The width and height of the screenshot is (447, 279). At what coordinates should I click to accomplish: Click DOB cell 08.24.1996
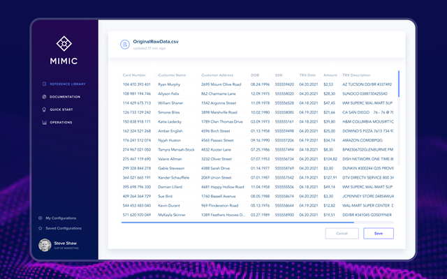(260, 84)
